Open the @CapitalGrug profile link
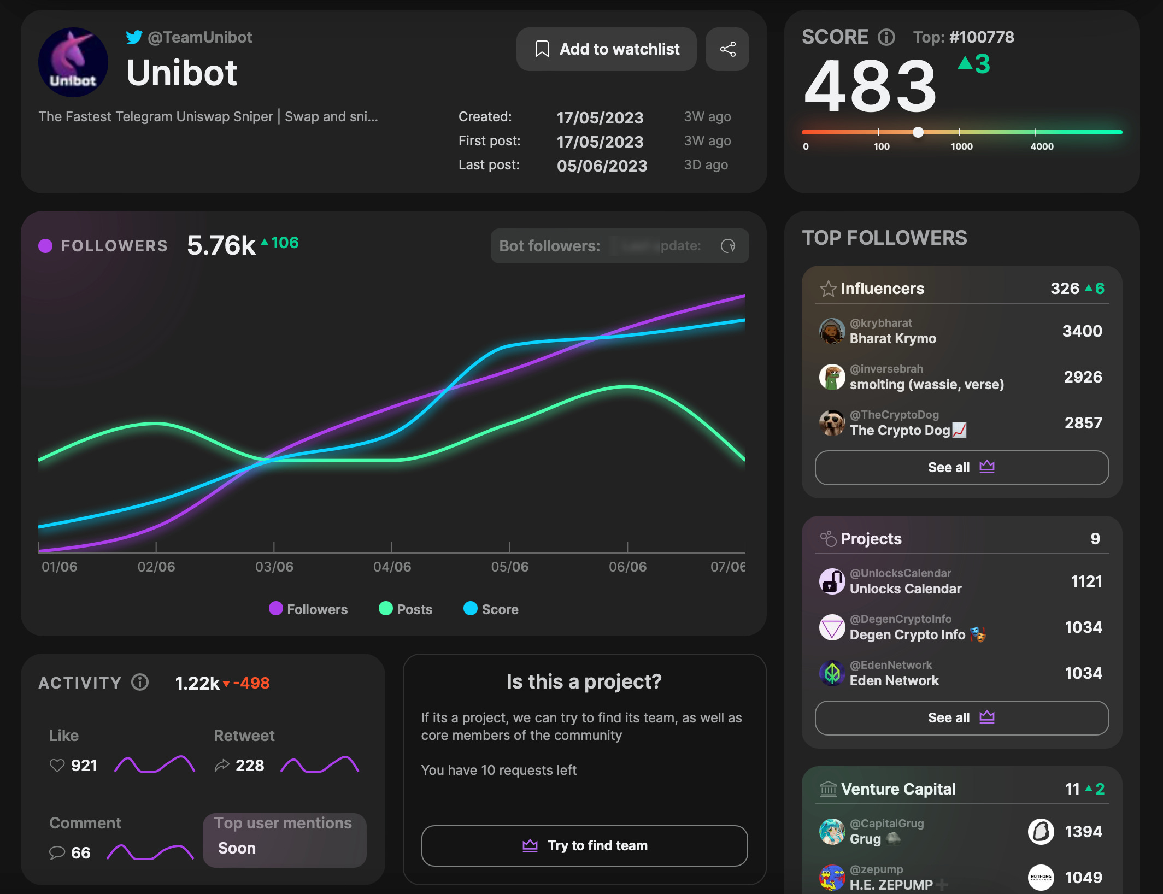1163x894 pixels. (x=887, y=824)
